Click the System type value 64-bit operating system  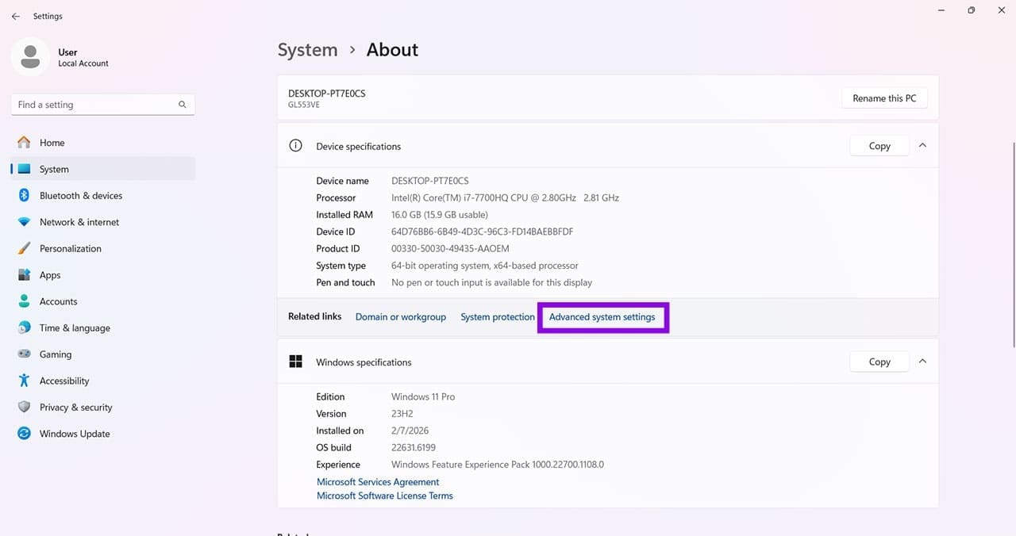click(485, 266)
